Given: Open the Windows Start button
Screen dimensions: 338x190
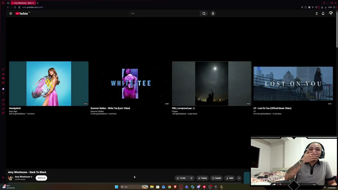Looking at the screenshot, I should tap(116, 187).
